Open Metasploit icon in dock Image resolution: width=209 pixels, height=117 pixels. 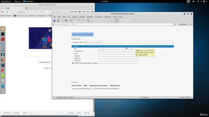3,50
